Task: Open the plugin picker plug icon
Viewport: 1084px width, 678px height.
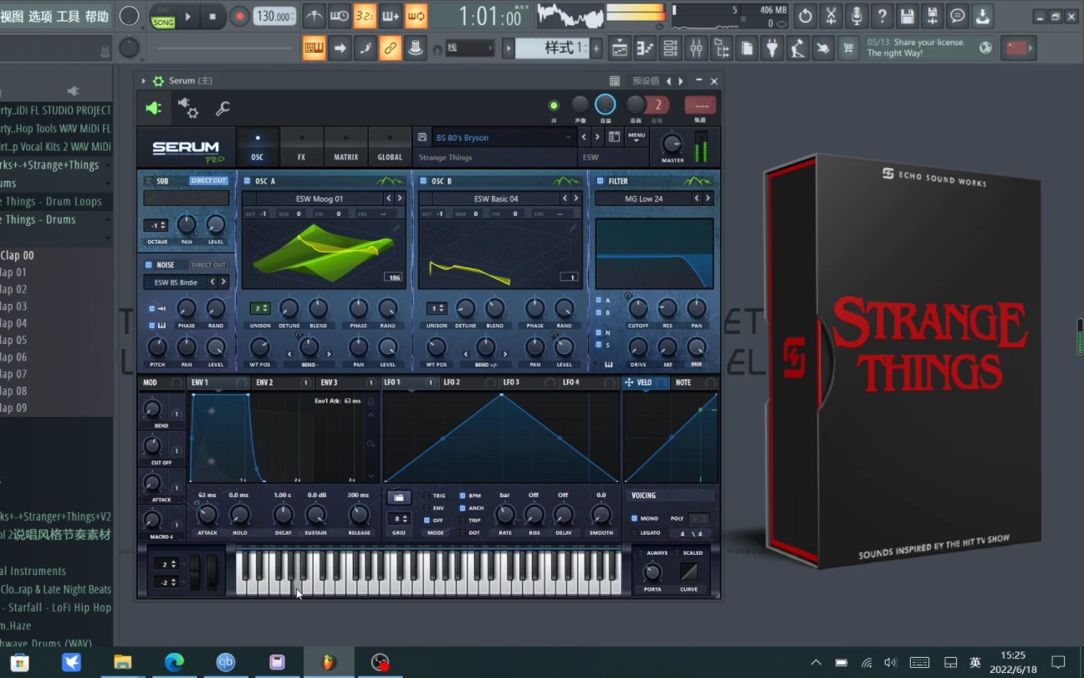Action: click(772, 49)
